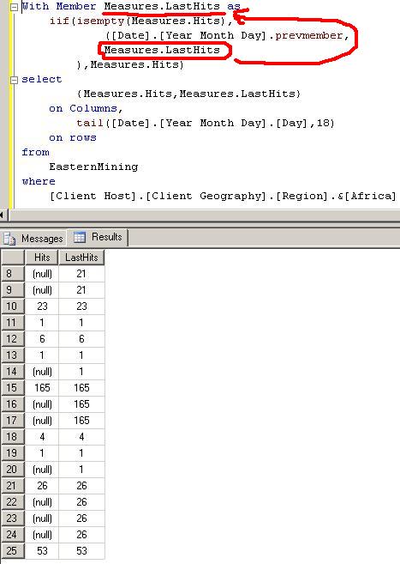Place cursor on the 'from' keyword

35,153
